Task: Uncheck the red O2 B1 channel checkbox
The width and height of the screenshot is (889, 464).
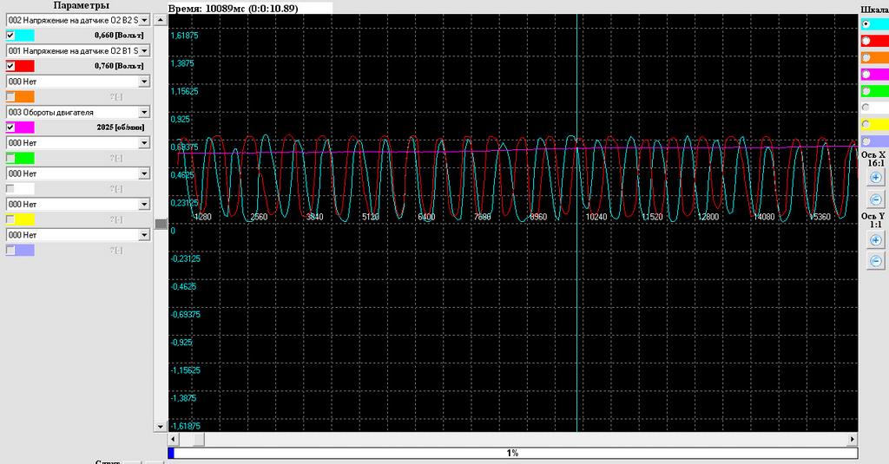Action: (x=10, y=66)
